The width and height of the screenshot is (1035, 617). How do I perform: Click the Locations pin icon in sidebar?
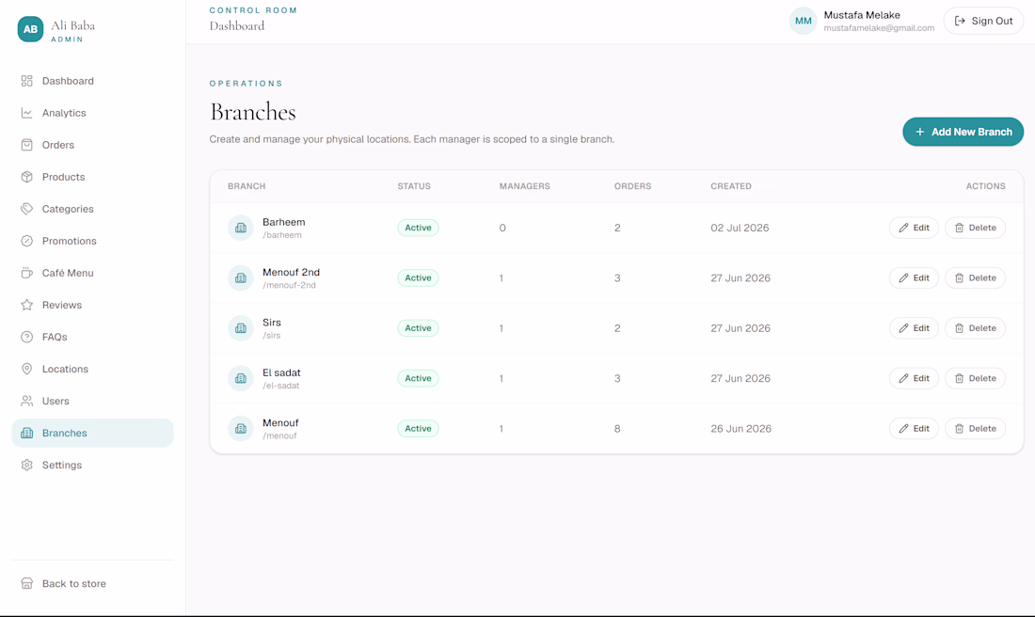click(26, 369)
